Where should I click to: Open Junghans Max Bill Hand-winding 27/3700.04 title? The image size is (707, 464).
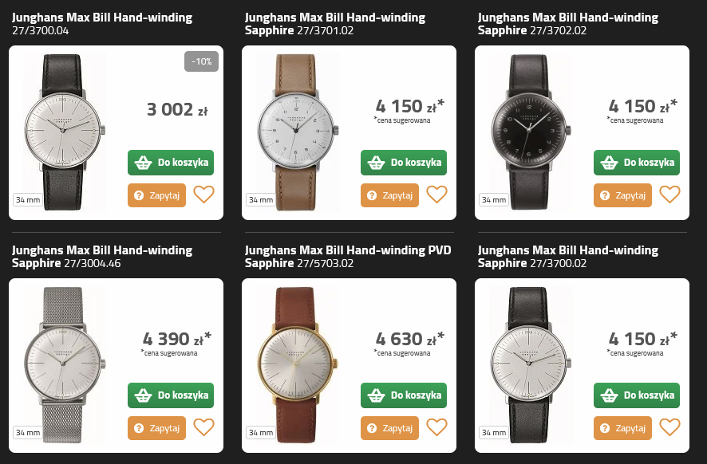tap(102, 24)
